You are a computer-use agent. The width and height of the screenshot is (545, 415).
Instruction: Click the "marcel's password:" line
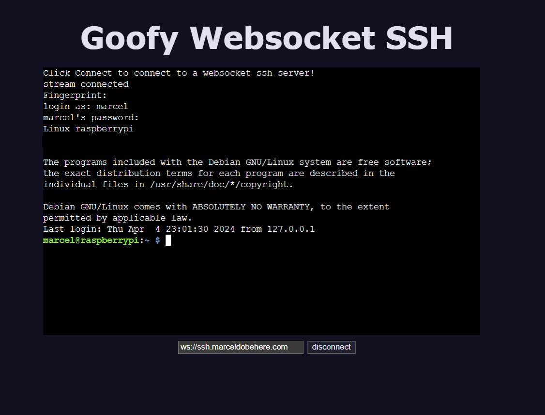(91, 118)
